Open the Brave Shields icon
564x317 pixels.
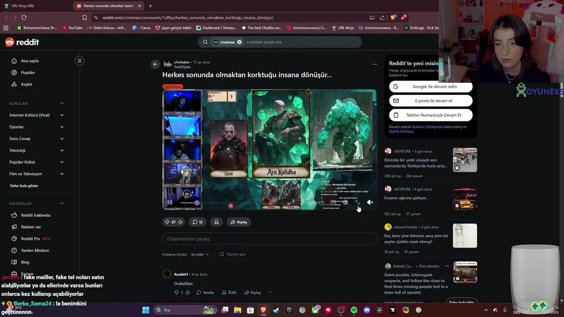(393, 18)
